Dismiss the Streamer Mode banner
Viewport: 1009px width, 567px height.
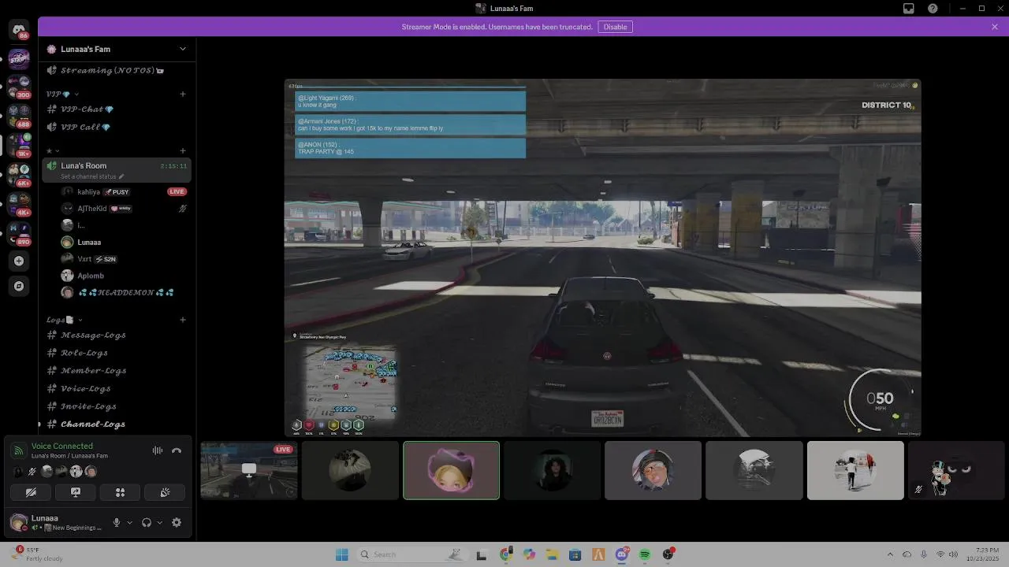click(995, 27)
